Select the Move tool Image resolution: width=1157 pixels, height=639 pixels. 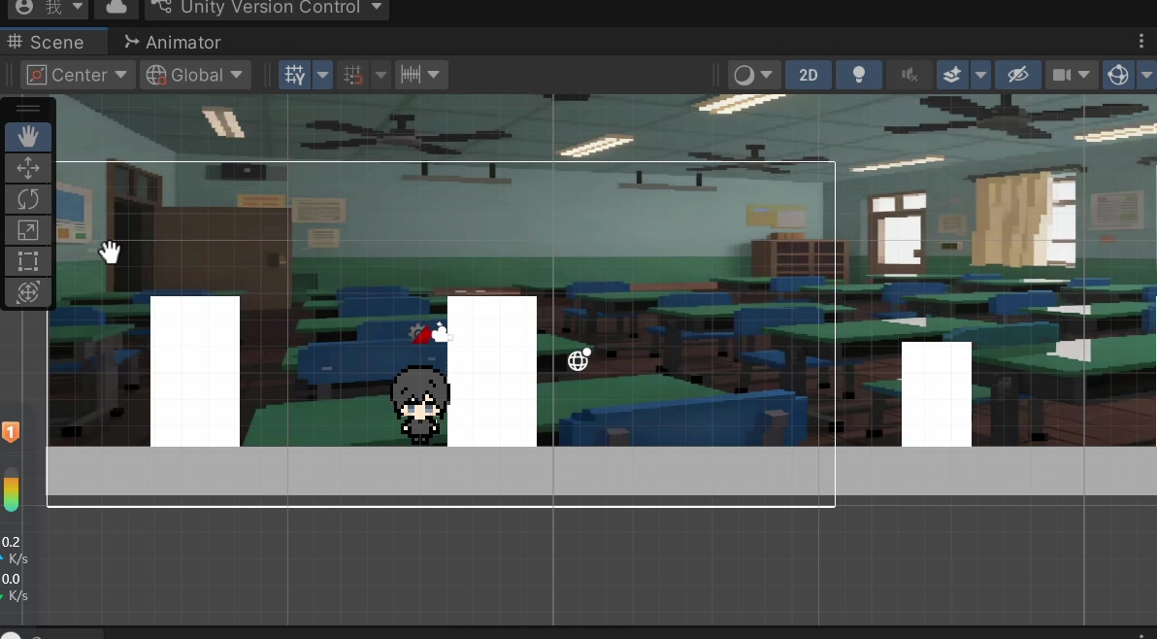[x=28, y=168]
